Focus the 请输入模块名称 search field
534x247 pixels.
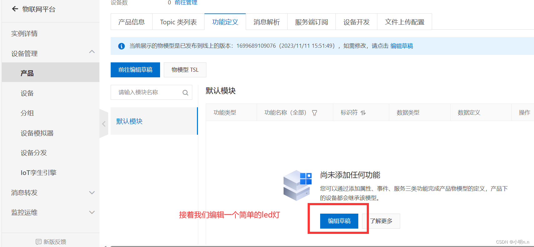click(x=151, y=92)
